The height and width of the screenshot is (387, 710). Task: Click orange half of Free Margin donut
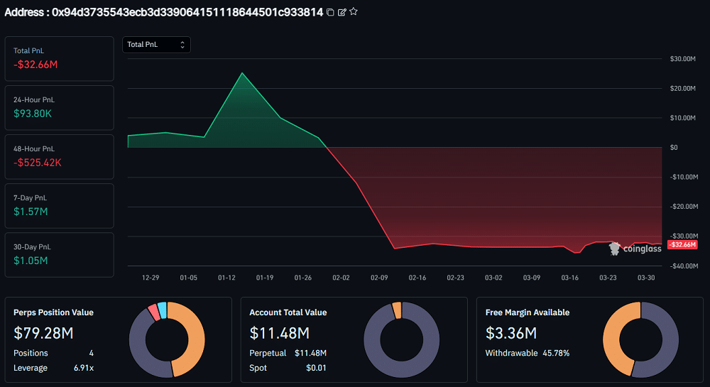pos(615,339)
